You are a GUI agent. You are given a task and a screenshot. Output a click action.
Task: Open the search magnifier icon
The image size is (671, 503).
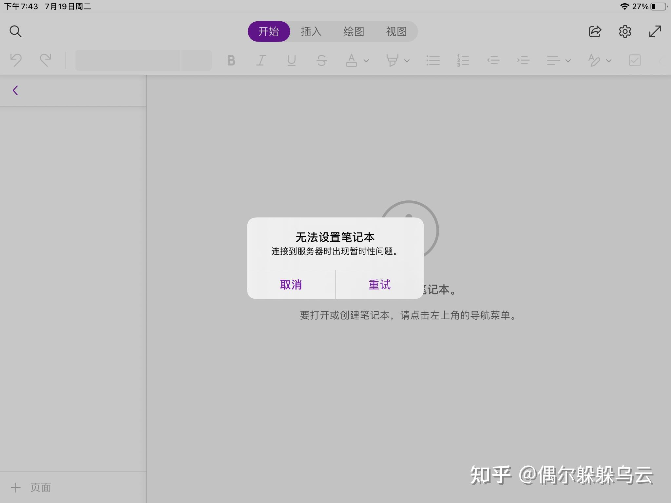pyautogui.click(x=15, y=31)
